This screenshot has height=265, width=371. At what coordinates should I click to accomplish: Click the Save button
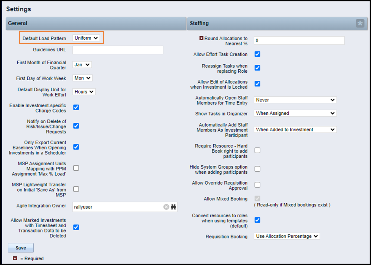tap(20, 247)
